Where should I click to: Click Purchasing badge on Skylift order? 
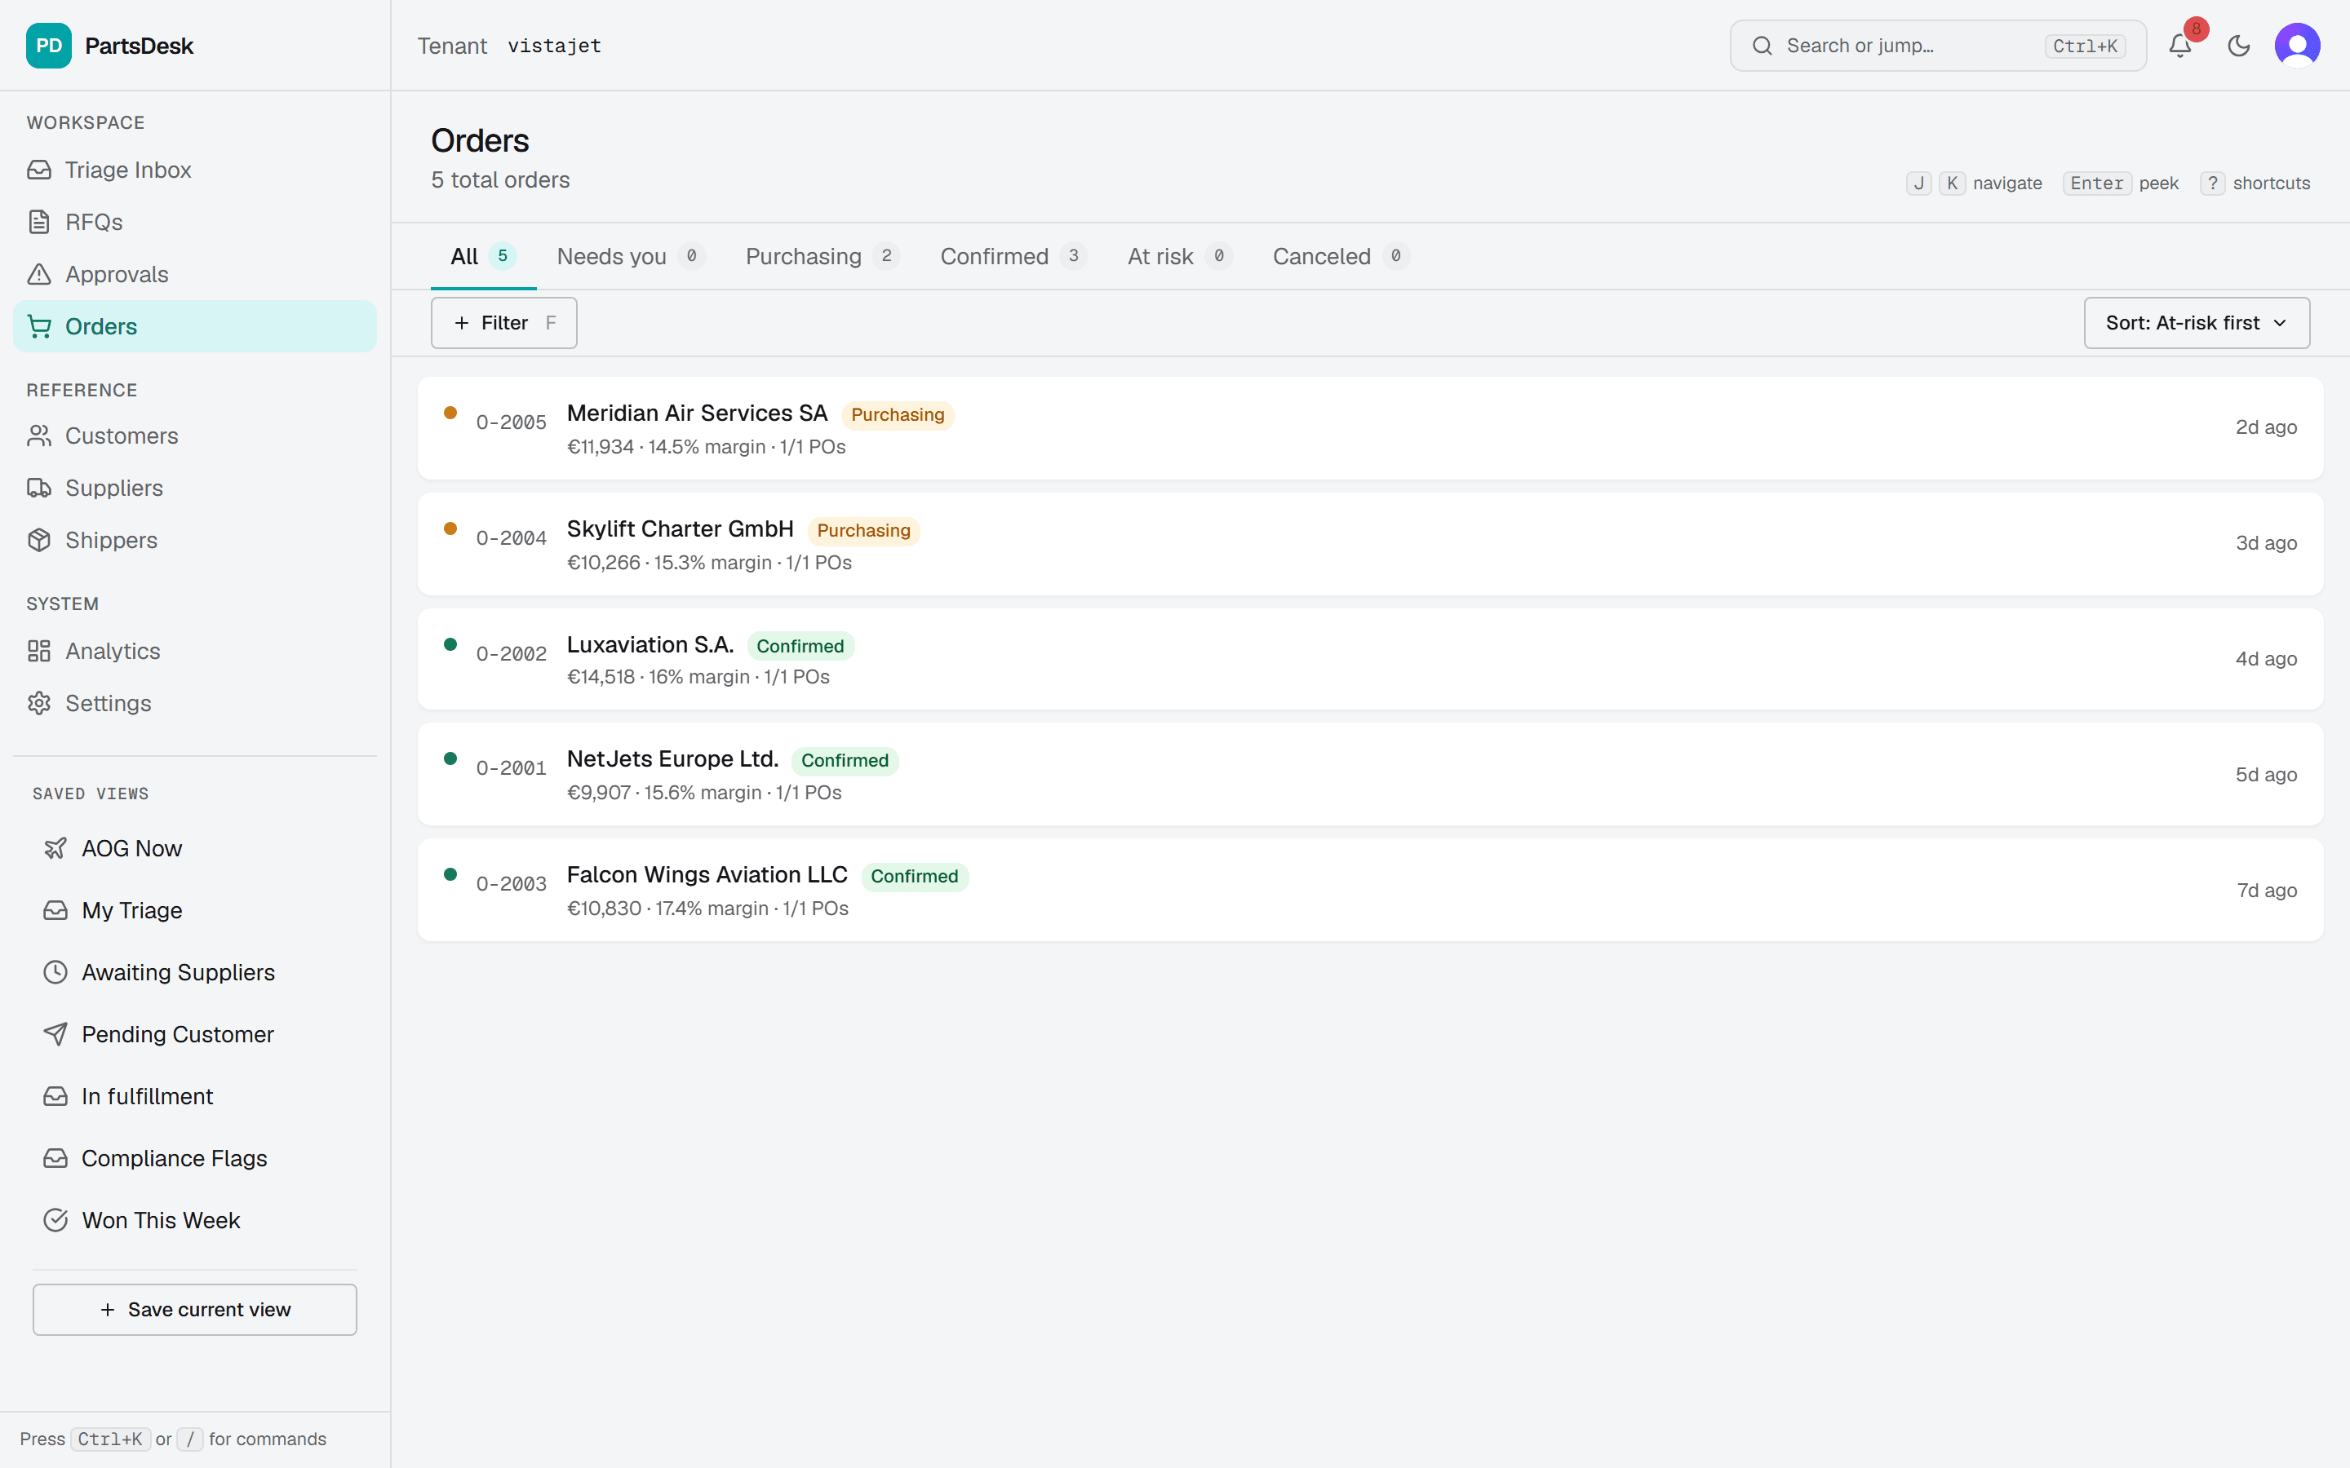863,531
